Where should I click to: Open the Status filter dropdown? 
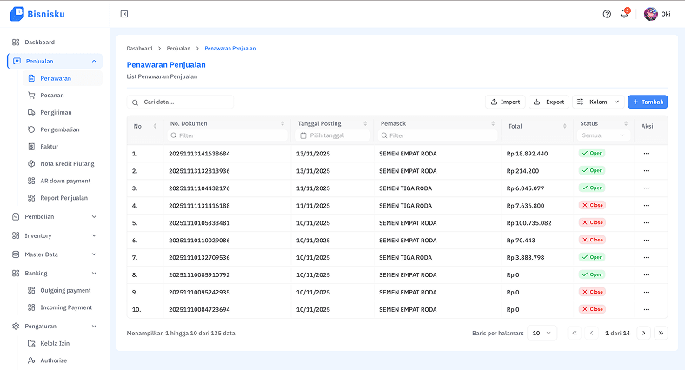tap(603, 135)
